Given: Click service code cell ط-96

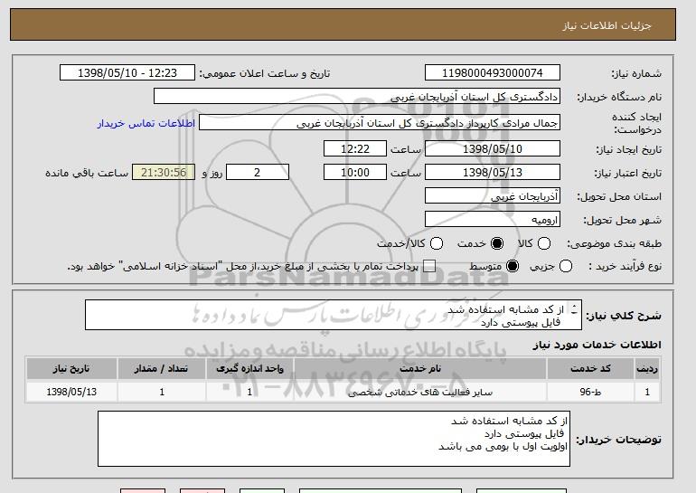Looking at the screenshot, I should pos(590,392).
